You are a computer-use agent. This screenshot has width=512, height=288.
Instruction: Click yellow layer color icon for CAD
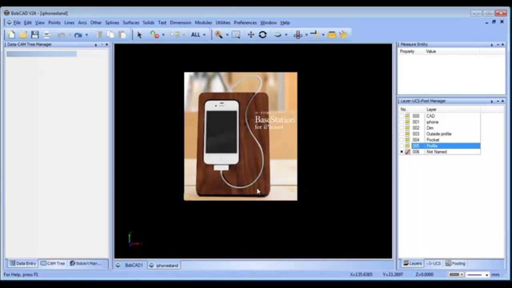[408, 116]
